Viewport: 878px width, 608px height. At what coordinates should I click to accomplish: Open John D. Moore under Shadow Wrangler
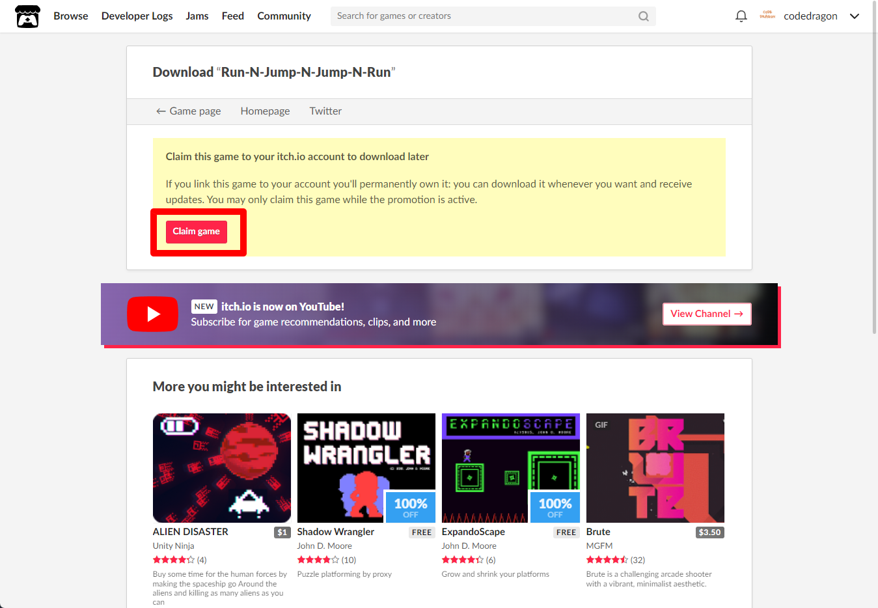click(325, 546)
